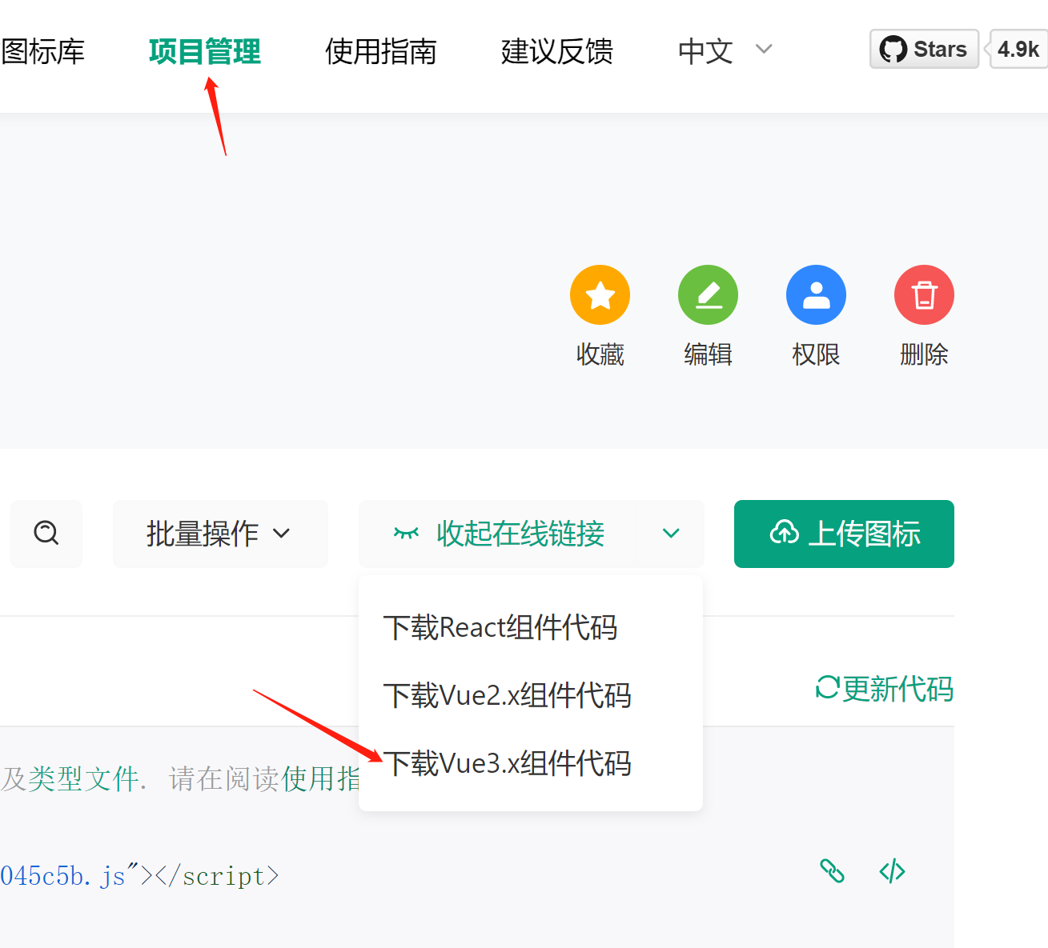Open the blue 权限 person icon

[x=816, y=295]
